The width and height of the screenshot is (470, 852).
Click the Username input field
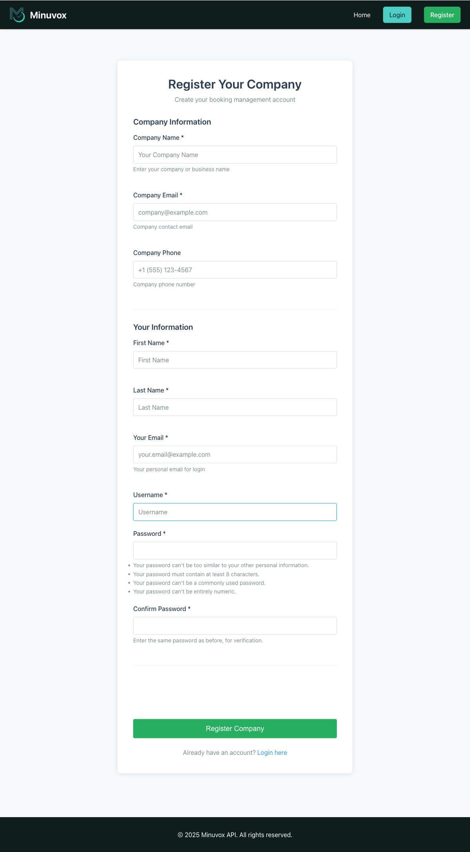235,512
